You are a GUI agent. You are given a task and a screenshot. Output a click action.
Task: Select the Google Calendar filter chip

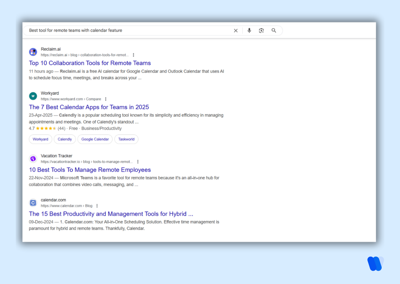point(95,139)
